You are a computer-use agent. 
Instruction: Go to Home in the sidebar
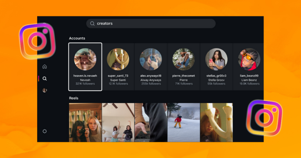click(45, 67)
